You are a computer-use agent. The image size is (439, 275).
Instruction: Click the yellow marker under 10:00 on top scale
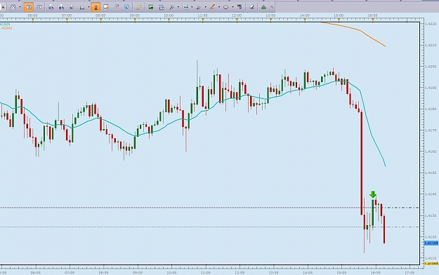[x=169, y=20]
